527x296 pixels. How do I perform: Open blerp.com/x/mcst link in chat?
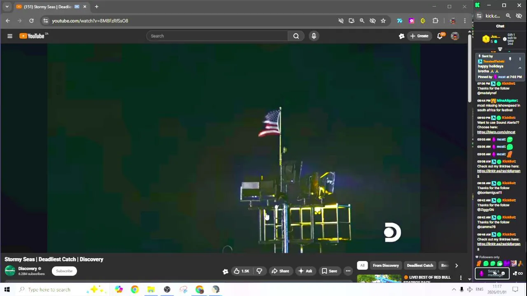coord(496,132)
